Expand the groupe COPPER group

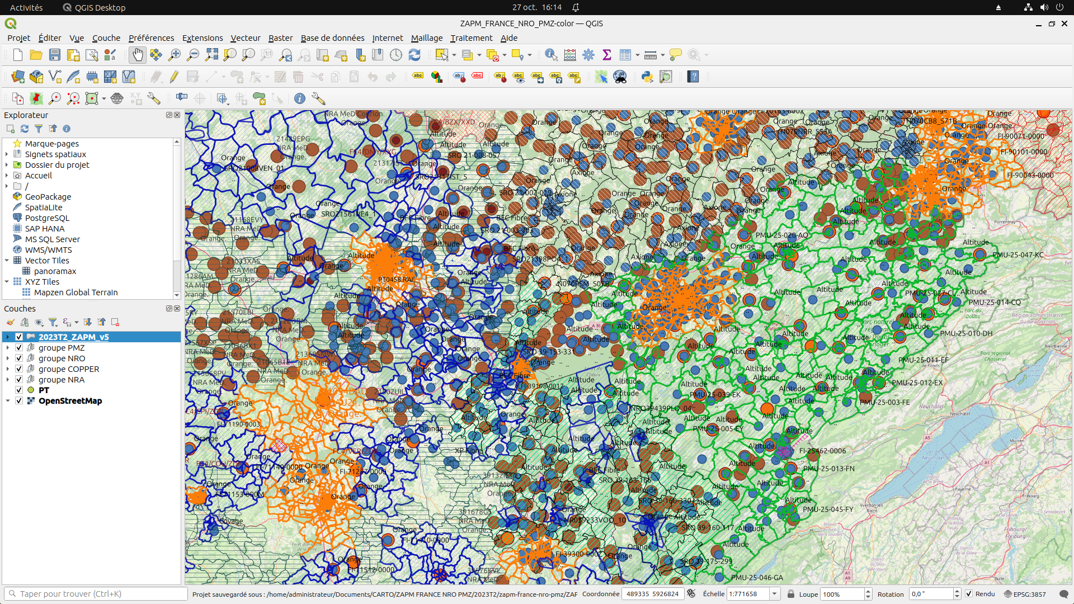coord(8,369)
